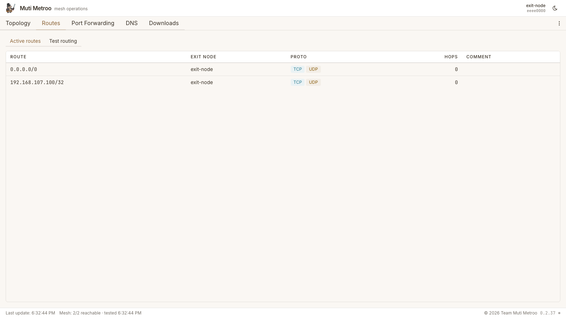This screenshot has width=566, height=318.
Task: Click the 'Last update: 6:32:44 PM' status text
Action: pyautogui.click(x=30, y=313)
